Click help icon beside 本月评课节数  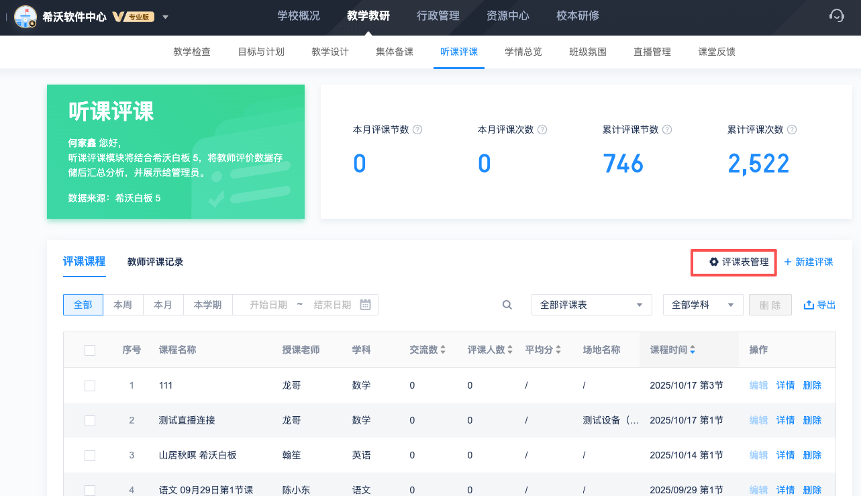(x=417, y=130)
